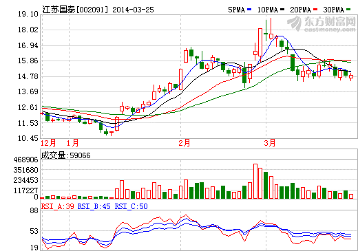Image resolution: width=358 pixels, height=251 pixels.
Task: Click the 5PMA legend label
Action: (236, 10)
